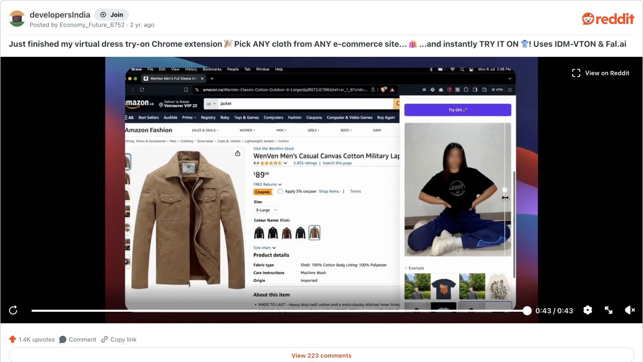Click the Reddit logo

608,19
